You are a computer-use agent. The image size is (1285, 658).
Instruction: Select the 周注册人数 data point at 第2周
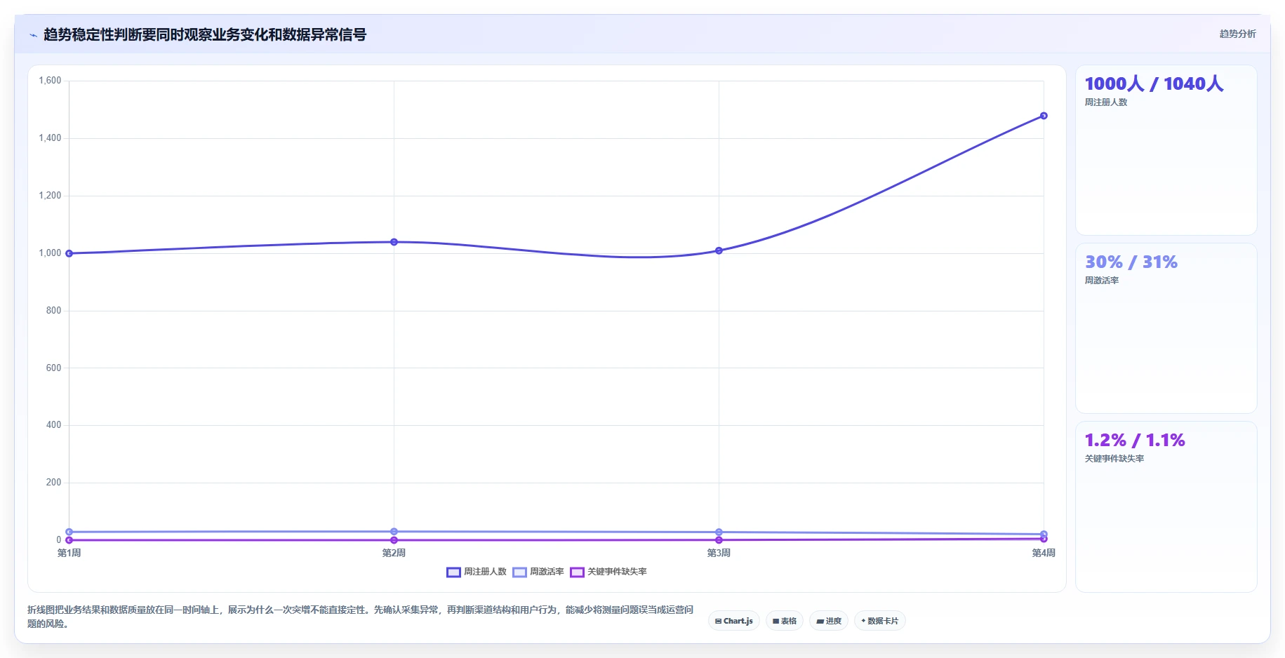click(x=394, y=242)
